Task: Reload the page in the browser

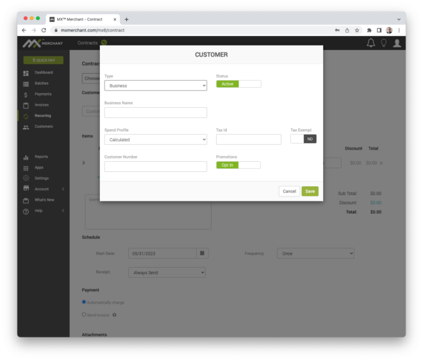Action: (44, 30)
